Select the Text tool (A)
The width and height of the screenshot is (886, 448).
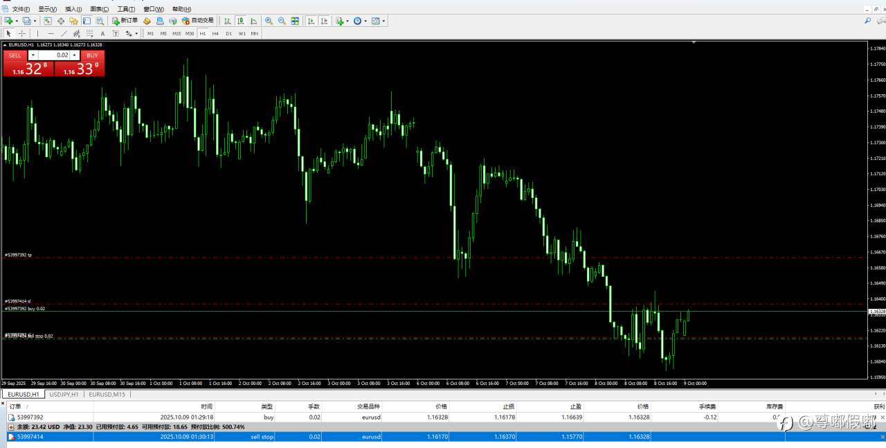pyautogui.click(x=102, y=33)
